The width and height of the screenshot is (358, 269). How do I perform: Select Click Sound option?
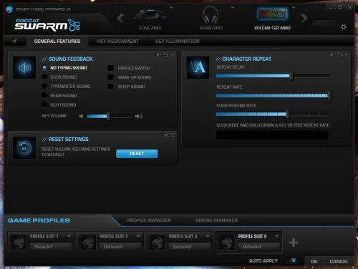[44, 77]
